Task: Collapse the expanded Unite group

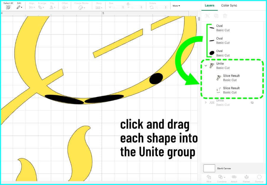Action: [206, 66]
